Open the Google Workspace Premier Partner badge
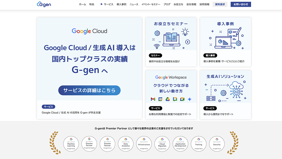 89,144
